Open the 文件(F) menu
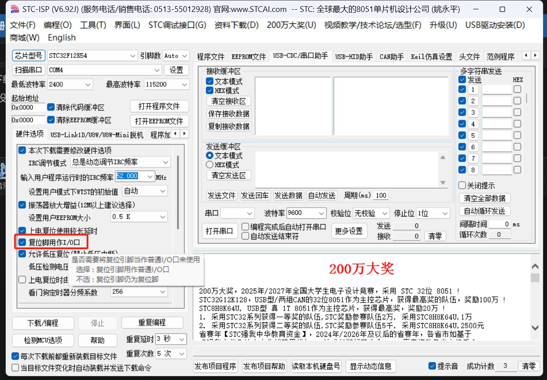 click(23, 25)
